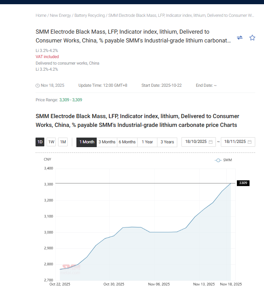
Task: Switch interval to 1W
Action: pyautogui.click(x=51, y=142)
